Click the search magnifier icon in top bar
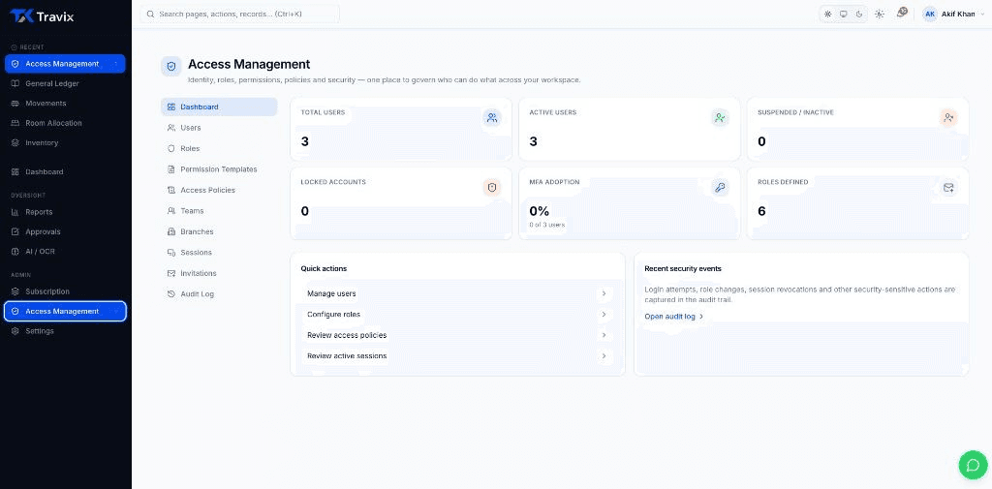Viewport: 992px width, 489px height. (150, 14)
